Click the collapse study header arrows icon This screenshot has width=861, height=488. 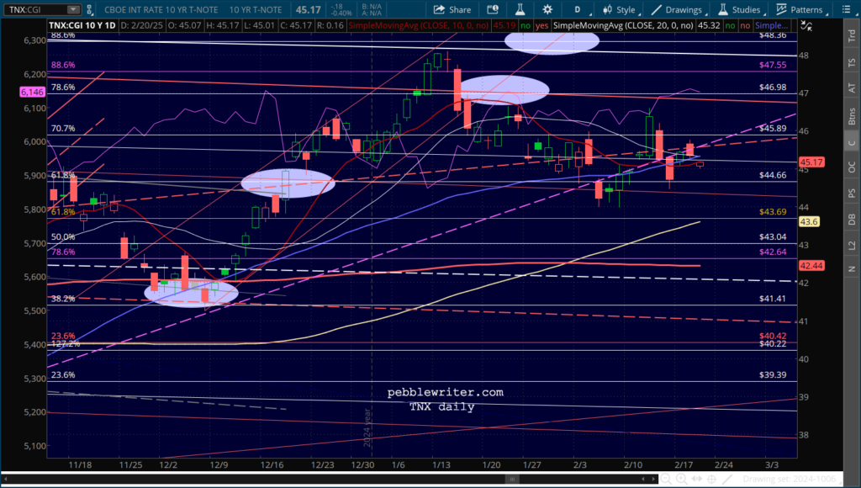tap(806, 25)
